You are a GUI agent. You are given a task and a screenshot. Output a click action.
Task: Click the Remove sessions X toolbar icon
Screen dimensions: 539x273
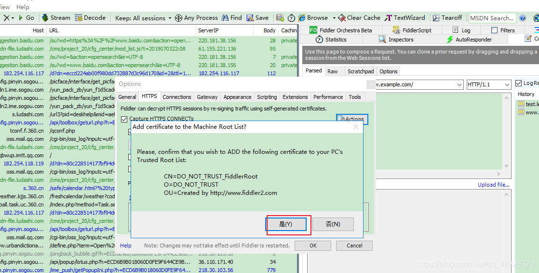click(x=7, y=18)
